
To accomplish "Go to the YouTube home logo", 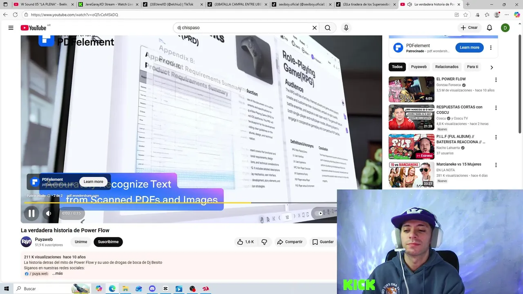I will tap(34, 28).
